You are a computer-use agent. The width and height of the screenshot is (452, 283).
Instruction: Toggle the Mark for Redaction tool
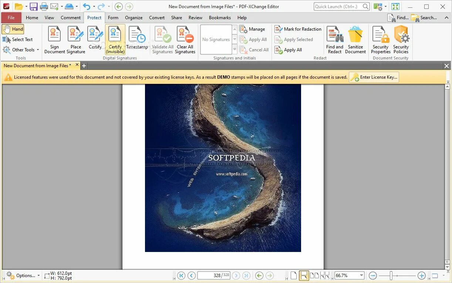tap(298, 29)
